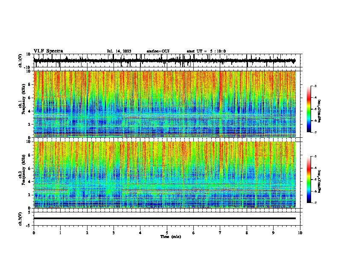Click time axis tick label "10"
338x261 pixels.
point(300,233)
